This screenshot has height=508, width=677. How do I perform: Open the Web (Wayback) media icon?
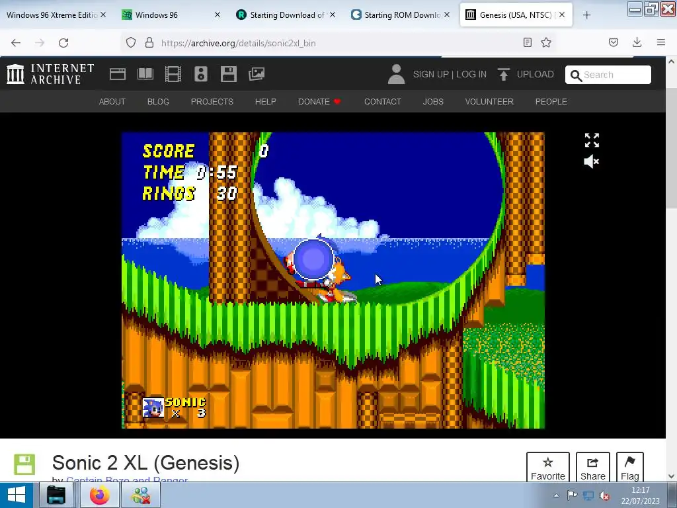118,74
